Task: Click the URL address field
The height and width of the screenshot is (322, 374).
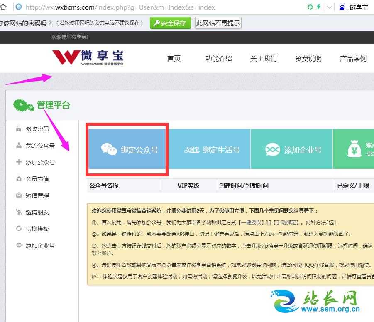Action: pos(120,7)
